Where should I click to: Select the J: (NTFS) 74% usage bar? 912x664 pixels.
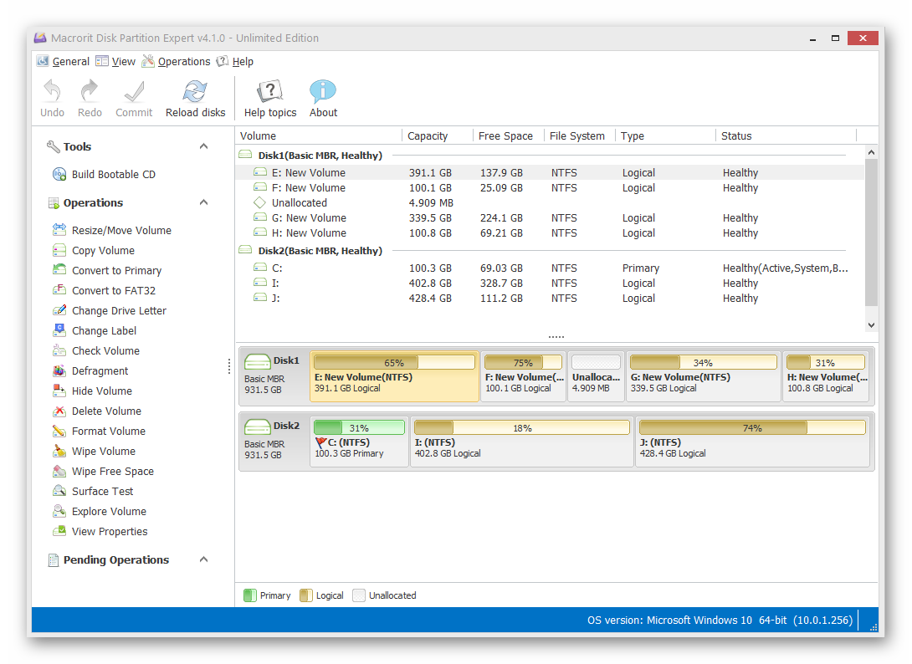point(752,428)
